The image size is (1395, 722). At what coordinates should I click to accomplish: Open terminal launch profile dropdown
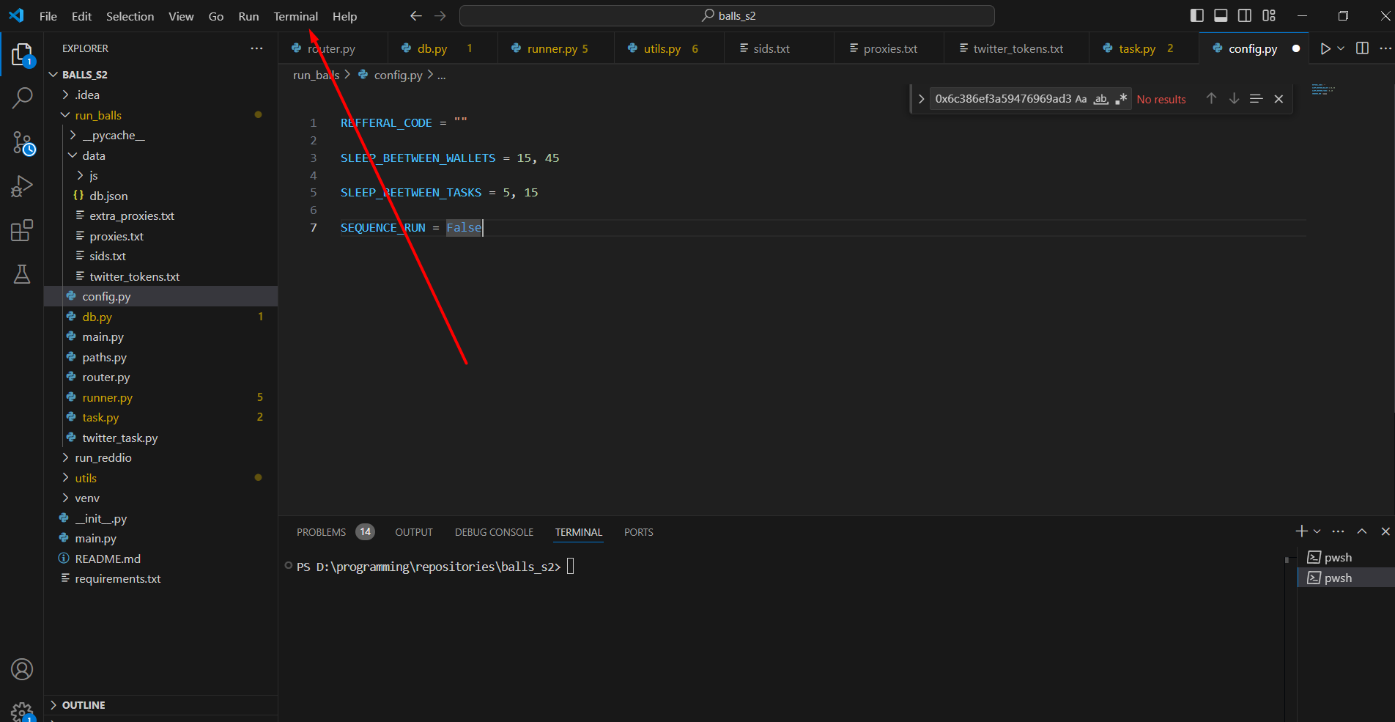tap(1317, 531)
